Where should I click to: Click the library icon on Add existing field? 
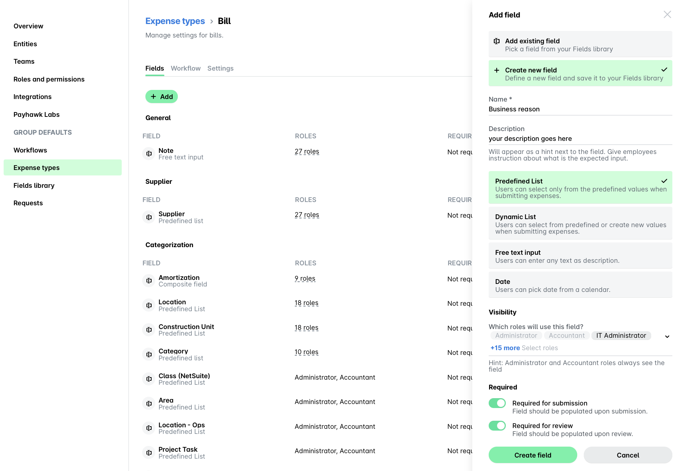(497, 41)
